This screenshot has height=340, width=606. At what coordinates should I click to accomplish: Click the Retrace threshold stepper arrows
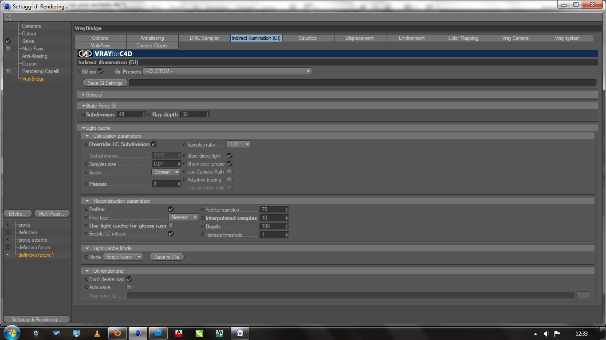click(287, 235)
